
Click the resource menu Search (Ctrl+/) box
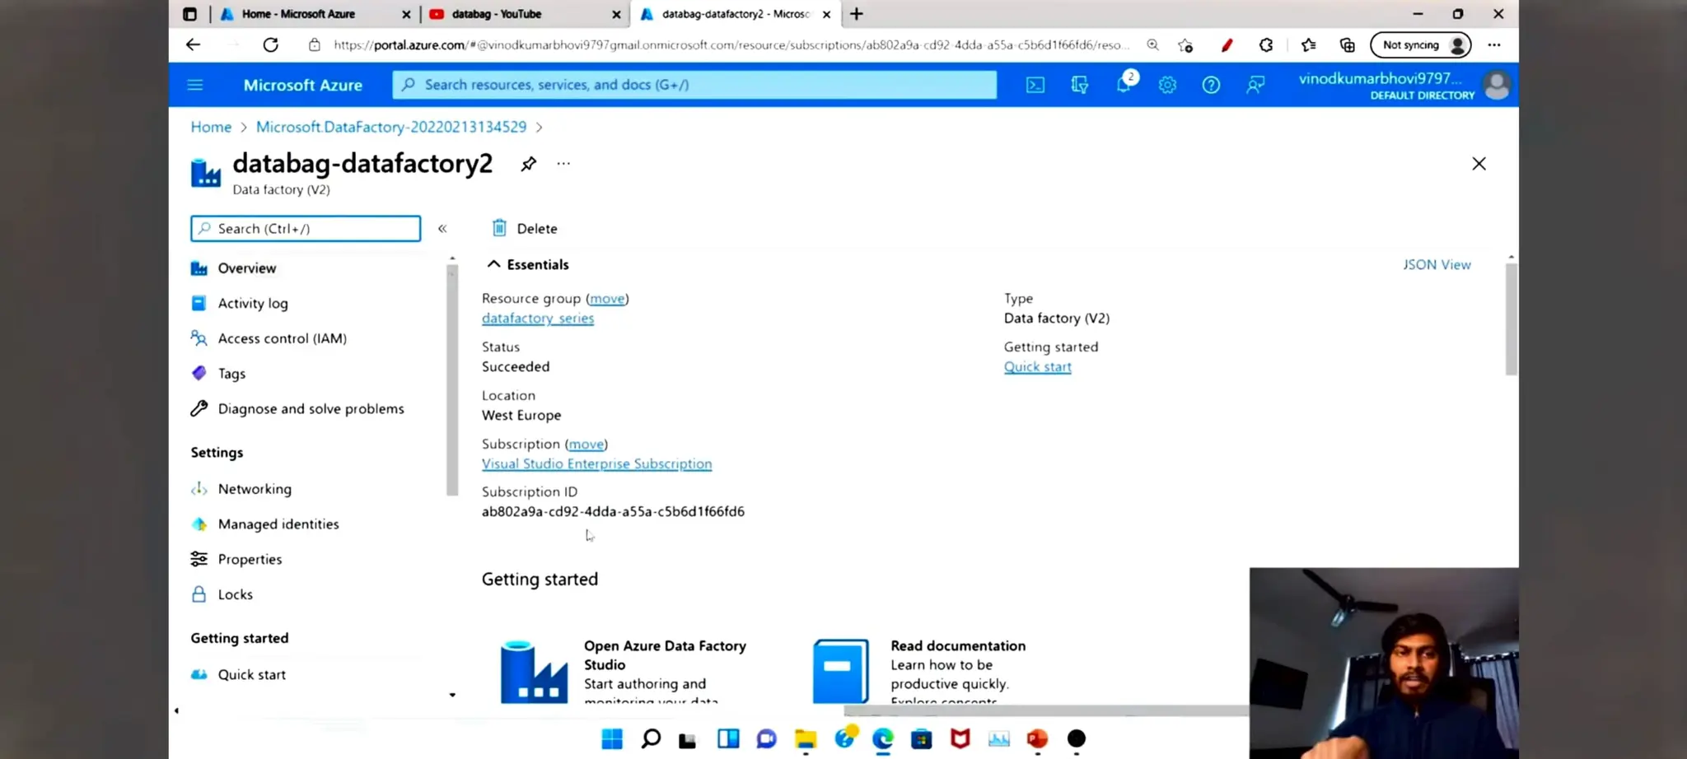306,228
